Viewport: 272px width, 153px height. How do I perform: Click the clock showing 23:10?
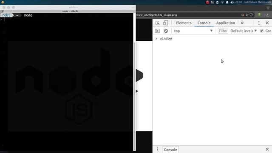(238, 2)
